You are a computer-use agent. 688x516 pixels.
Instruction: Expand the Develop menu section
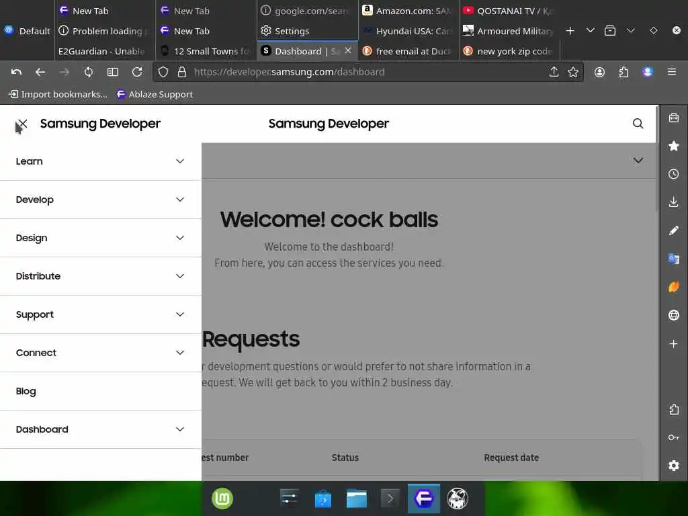tap(101, 200)
